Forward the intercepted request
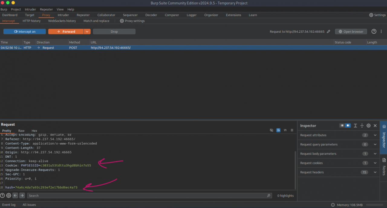The image size is (387, 208). pyautogui.click(x=66, y=31)
